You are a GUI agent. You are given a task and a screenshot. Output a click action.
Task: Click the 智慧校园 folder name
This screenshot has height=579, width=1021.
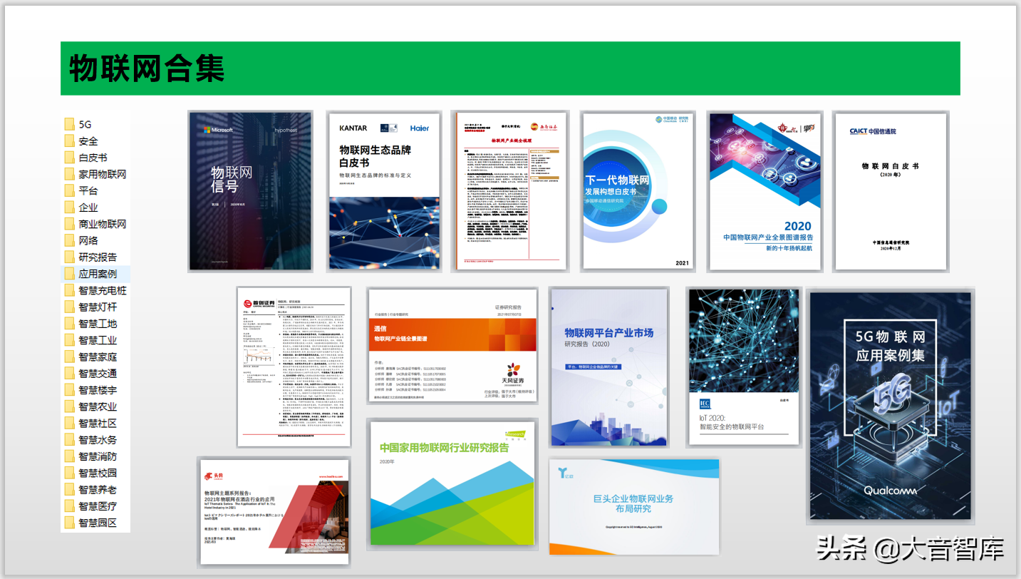(x=98, y=473)
